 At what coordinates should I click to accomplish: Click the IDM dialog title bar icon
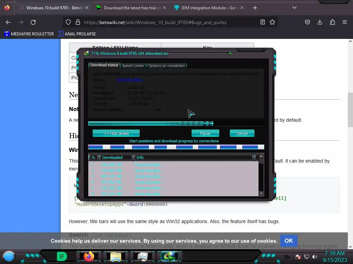click(87, 53)
